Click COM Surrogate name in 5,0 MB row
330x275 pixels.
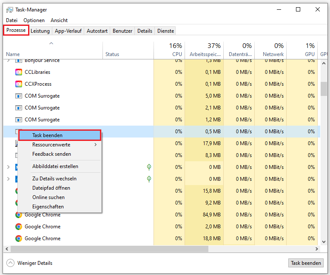click(x=42, y=96)
